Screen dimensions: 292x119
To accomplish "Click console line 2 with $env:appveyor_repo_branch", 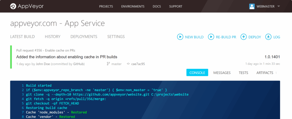I will tap(96, 90).
